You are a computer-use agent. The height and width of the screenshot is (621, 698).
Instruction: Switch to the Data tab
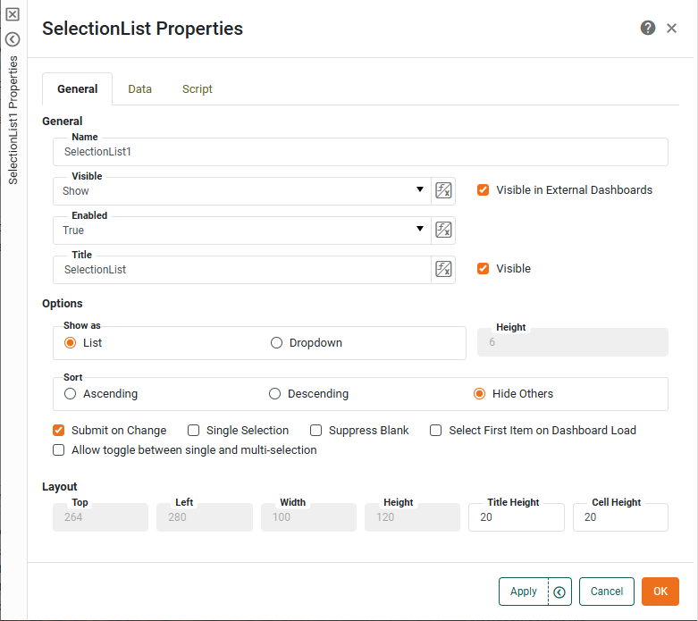(x=139, y=89)
